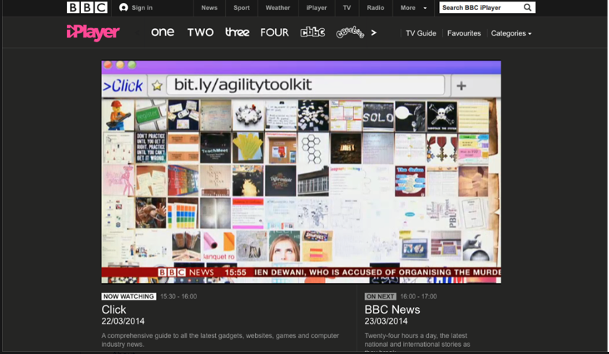The width and height of the screenshot is (609, 354).
Task: Click the pink iPlayer logo
Action: pyautogui.click(x=93, y=33)
